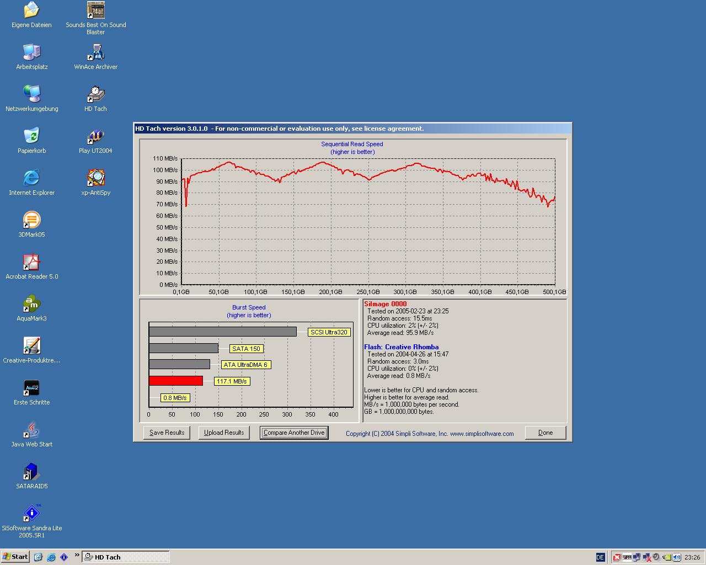This screenshot has height=565, width=706.
Task: Click the Sequential Read Speed chart title
Action: [x=352, y=144]
